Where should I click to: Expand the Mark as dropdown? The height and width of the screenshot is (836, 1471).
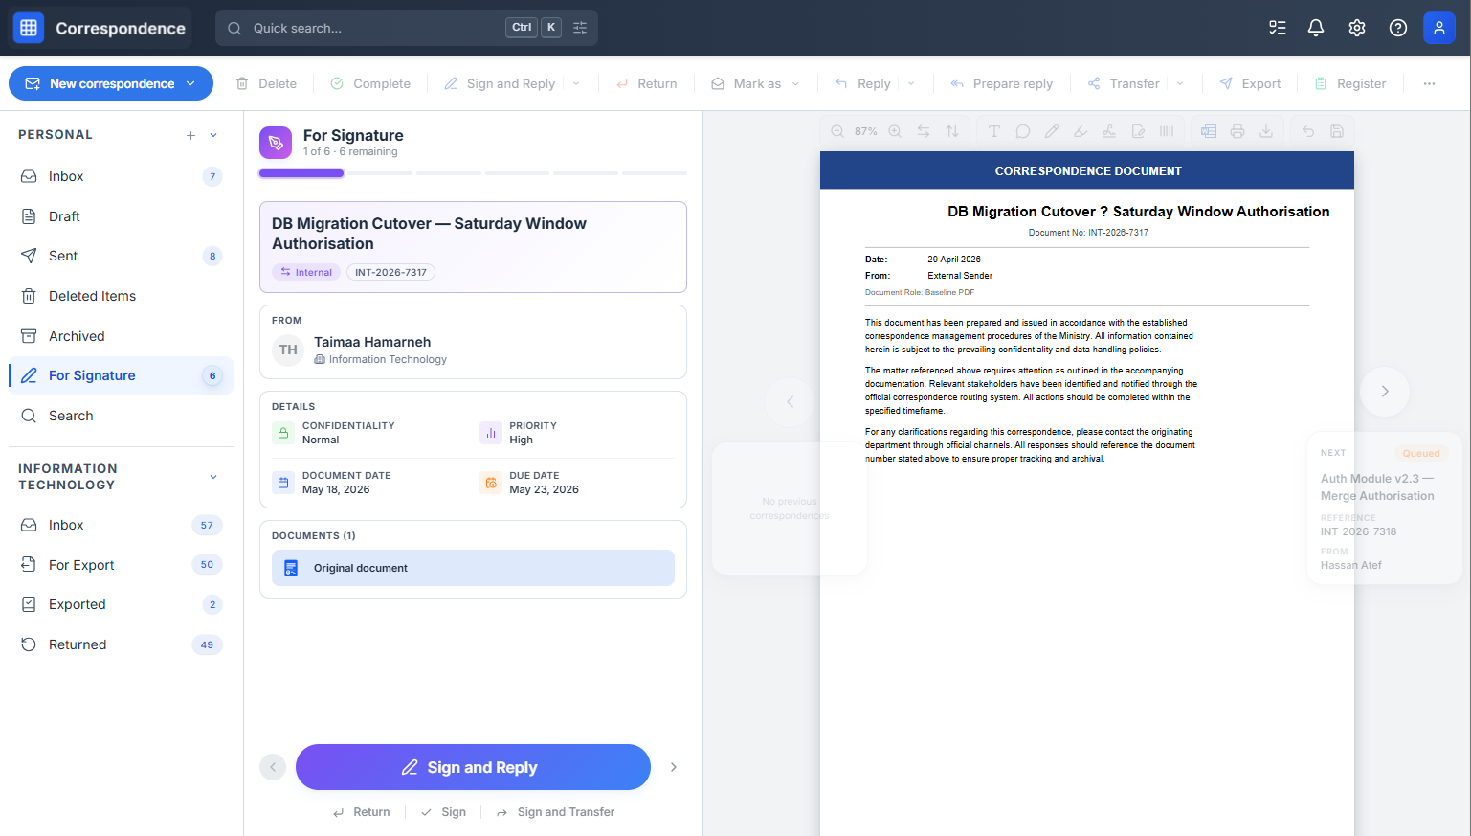point(795,83)
